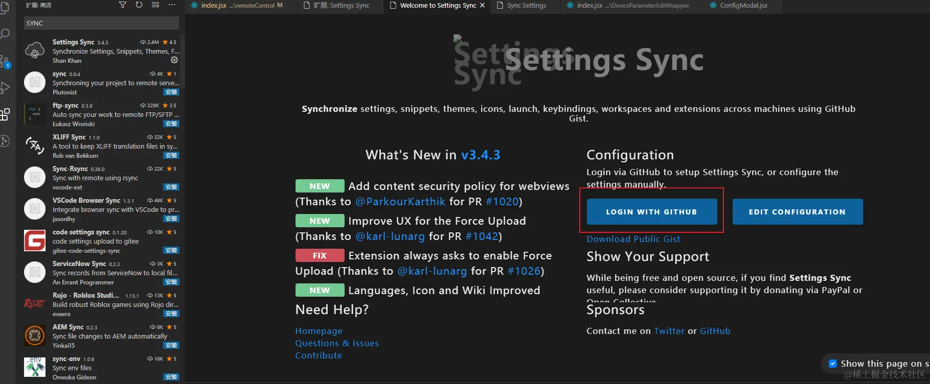This screenshot has height=384, width=930.
Task: Open the @ParkourKarthik profile link
Action: 400,202
